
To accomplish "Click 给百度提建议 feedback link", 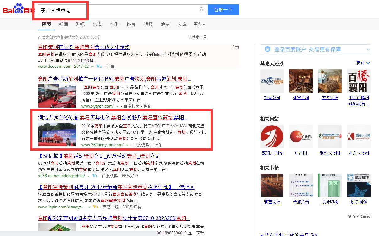I will tap(359, 217).
